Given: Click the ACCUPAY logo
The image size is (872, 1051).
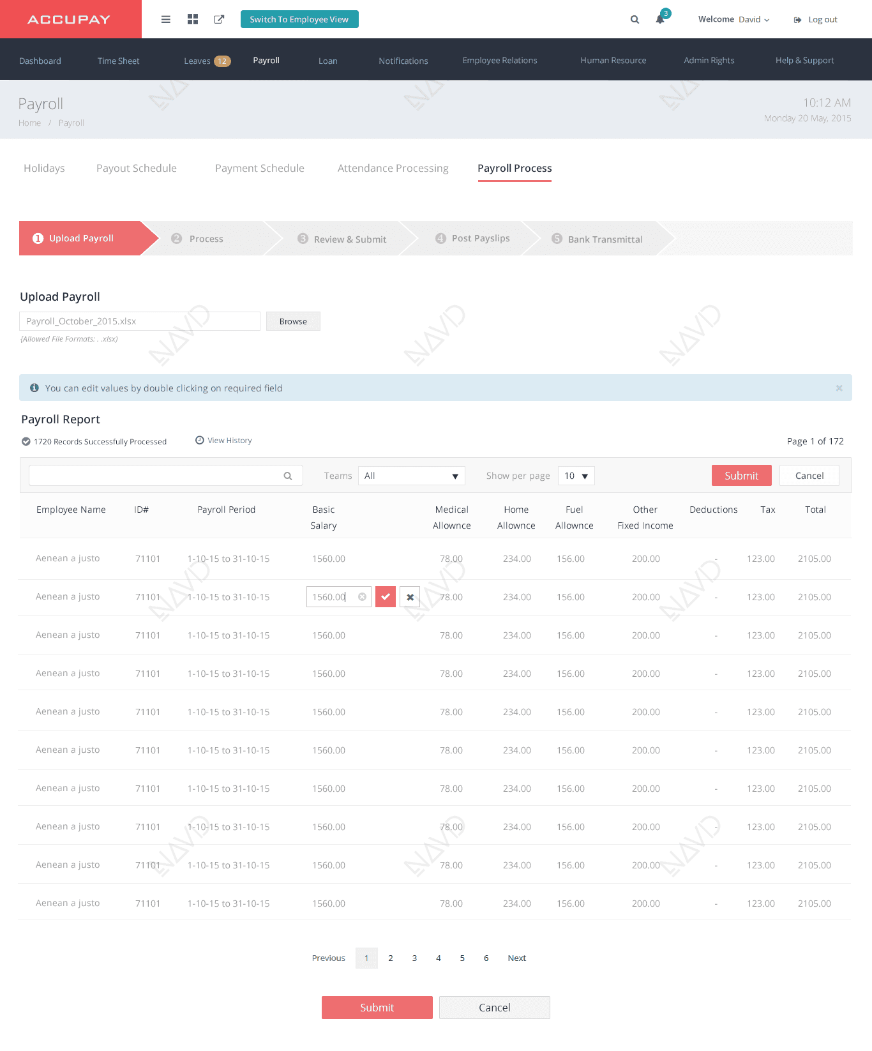Looking at the screenshot, I should pyautogui.click(x=69, y=19).
